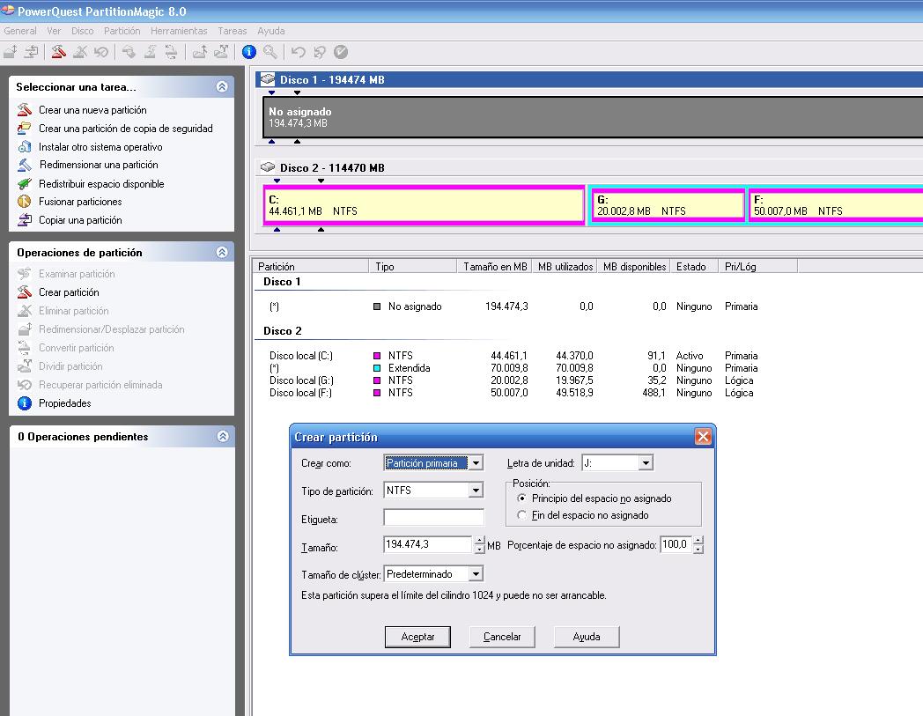
Task: Open the Tareas menu
Action: (232, 31)
